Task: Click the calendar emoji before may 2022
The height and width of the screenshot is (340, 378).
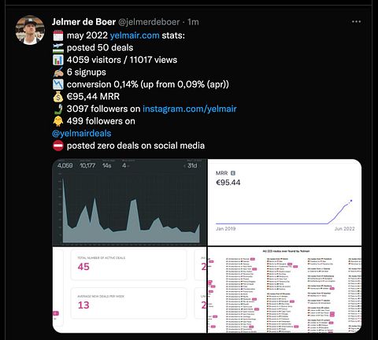Action: click(x=58, y=35)
